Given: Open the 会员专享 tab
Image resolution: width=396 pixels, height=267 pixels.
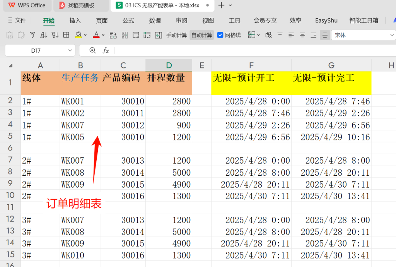Looking at the screenshot, I should [x=265, y=21].
